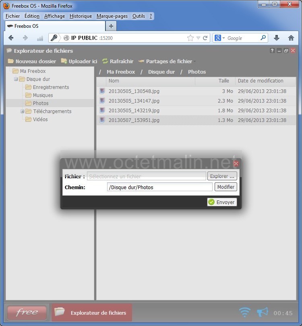Open the Fichier menu
This screenshot has width=302, height=326.
(13, 16)
